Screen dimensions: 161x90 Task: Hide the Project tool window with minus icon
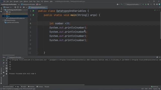(x=26, y=7)
